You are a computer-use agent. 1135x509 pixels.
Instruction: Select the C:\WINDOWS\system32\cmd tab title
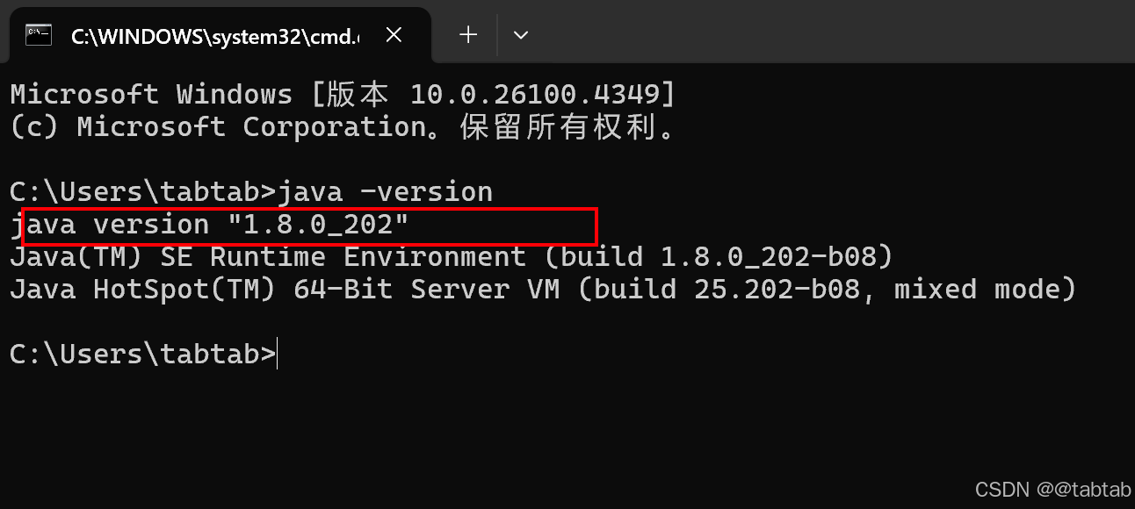point(215,35)
